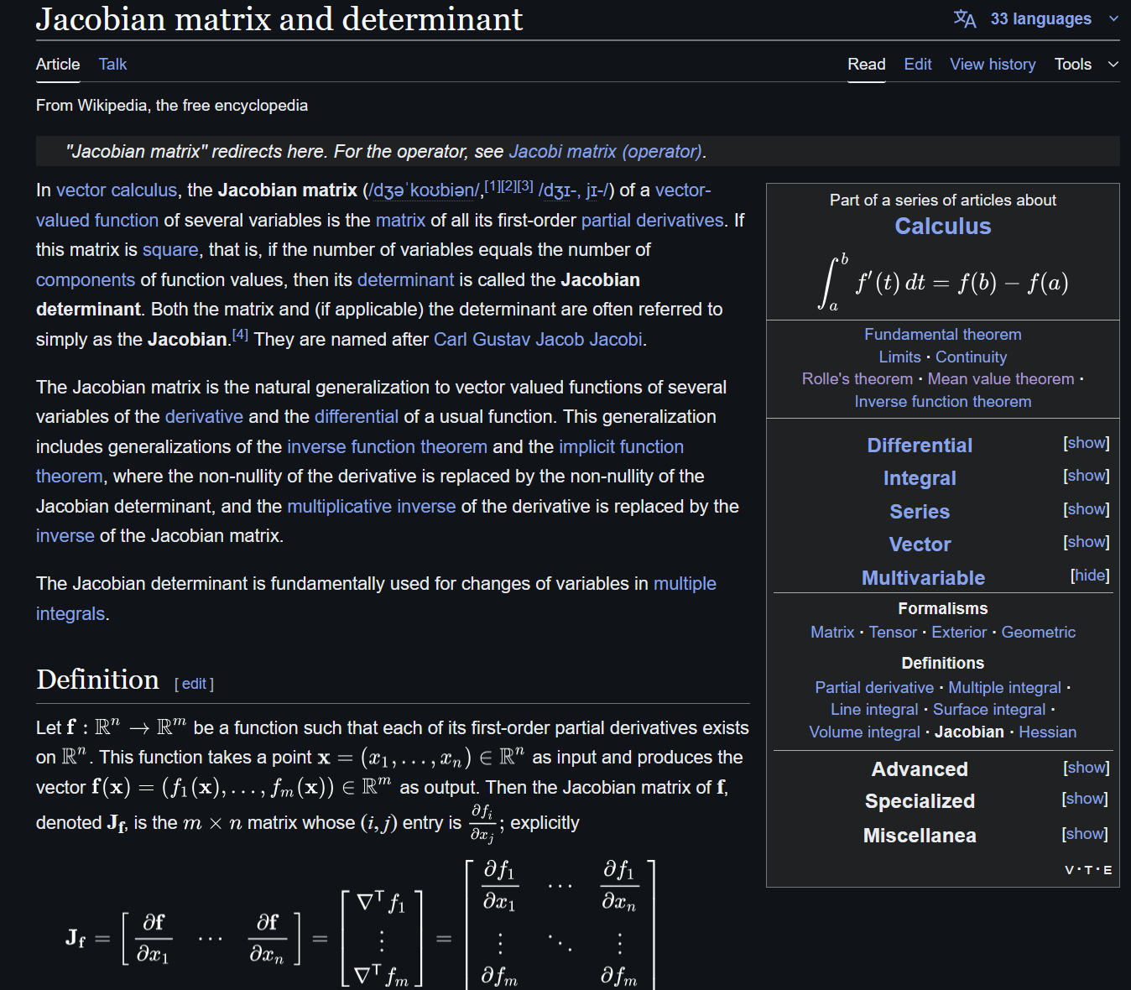Visit Carl Gustav Jacob Jacobi page
This screenshot has height=990, width=1131.
coord(538,339)
